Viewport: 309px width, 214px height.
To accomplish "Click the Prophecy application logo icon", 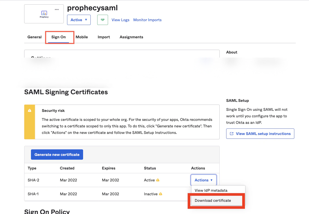I will pos(44,13).
